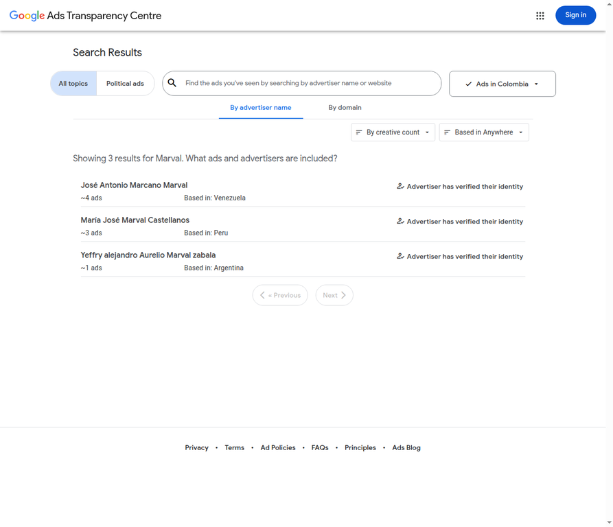The width and height of the screenshot is (613, 527).
Task: Open the Terms footer link
Action: point(235,447)
